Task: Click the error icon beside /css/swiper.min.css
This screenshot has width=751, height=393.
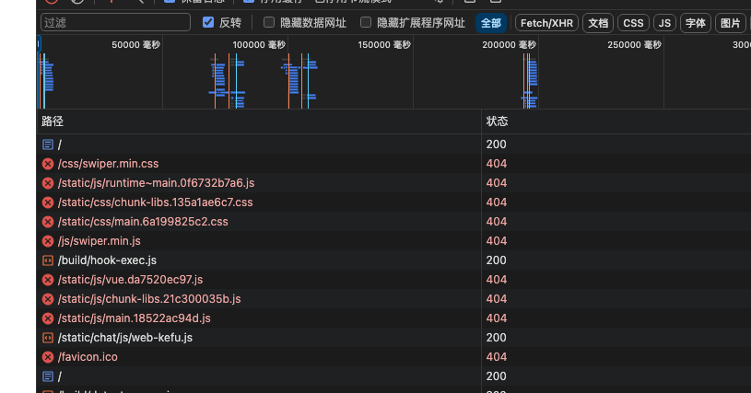Action: 47,164
